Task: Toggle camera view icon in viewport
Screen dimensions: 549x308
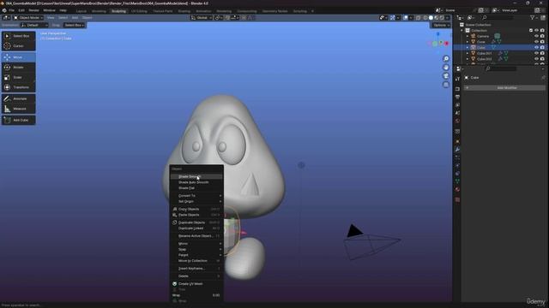Action: [x=446, y=76]
